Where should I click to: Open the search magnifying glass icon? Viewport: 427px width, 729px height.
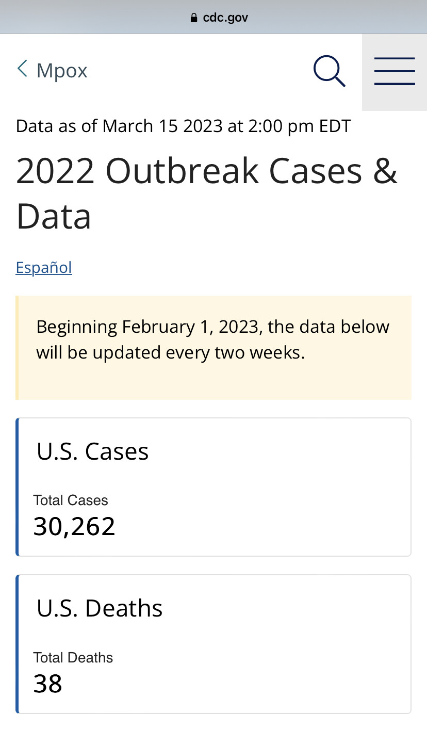click(x=330, y=71)
